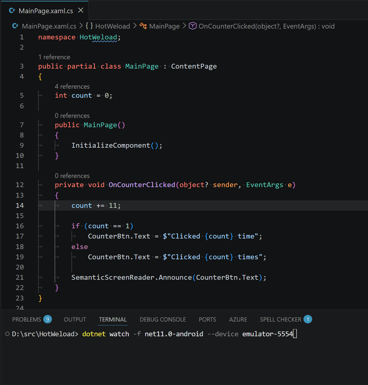368x385 pixels.
Task: Click 'int' keyword on line 5
Action: [x=61, y=95]
